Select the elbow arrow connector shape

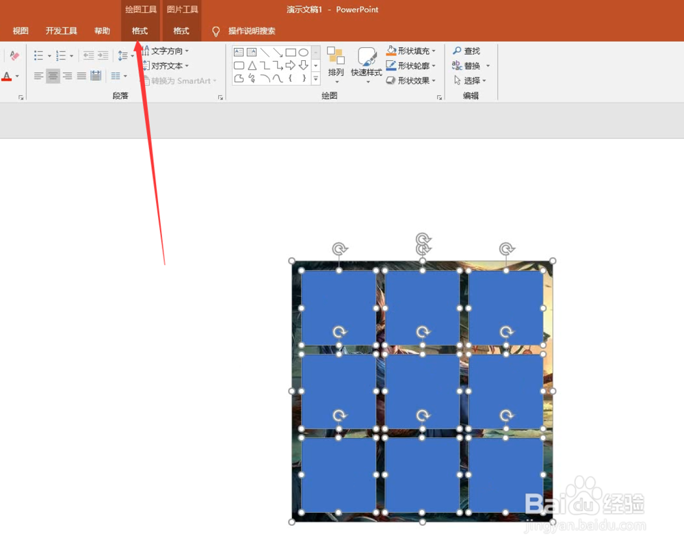pyautogui.click(x=278, y=66)
